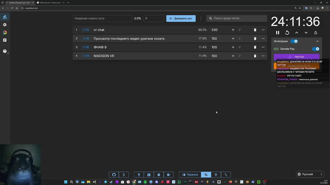Screen dimensions: 330x185
Task: Open Telegram from the taskbar
Action: click(x=105, y=182)
